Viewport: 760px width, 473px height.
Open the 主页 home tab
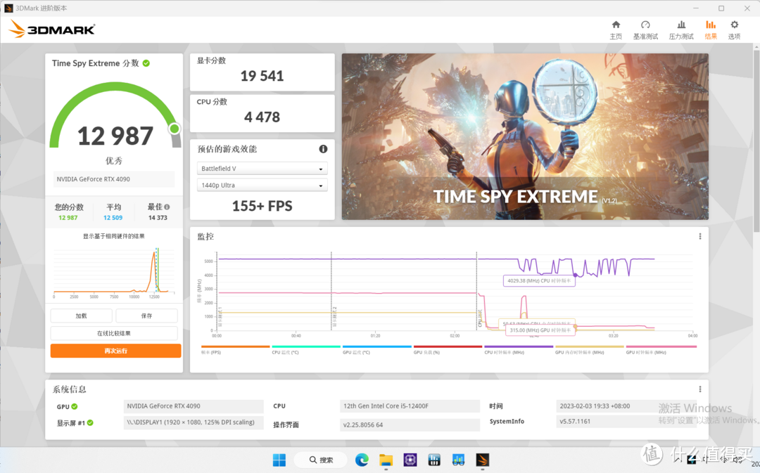tap(616, 30)
